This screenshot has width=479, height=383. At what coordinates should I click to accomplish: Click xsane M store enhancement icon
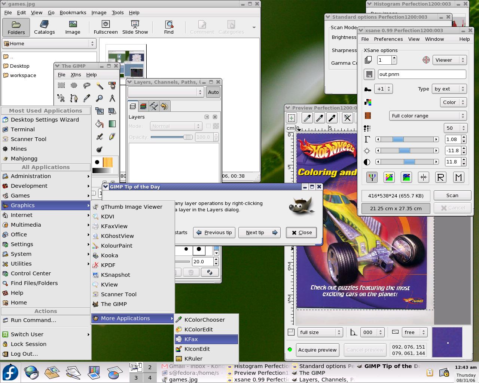tap(458, 177)
